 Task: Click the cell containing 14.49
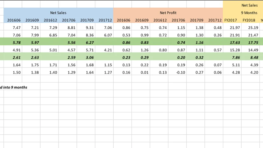249,50
